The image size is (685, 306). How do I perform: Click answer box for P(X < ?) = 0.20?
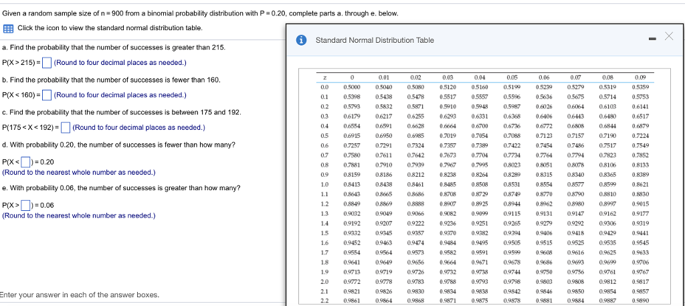[26, 162]
